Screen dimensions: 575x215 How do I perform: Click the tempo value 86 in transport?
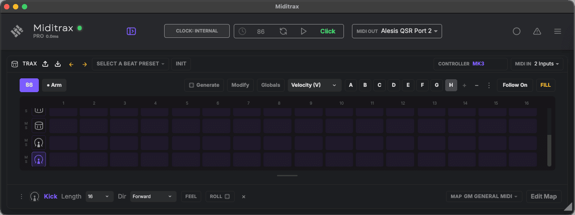[x=261, y=32]
